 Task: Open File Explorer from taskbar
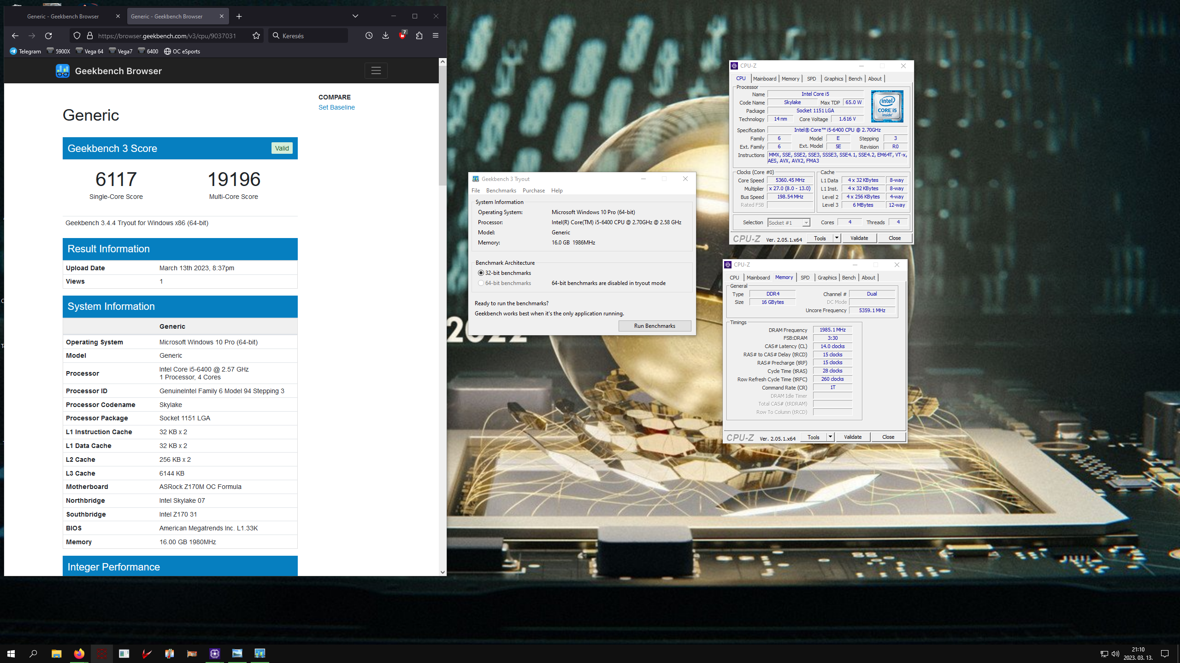pyautogui.click(x=56, y=653)
